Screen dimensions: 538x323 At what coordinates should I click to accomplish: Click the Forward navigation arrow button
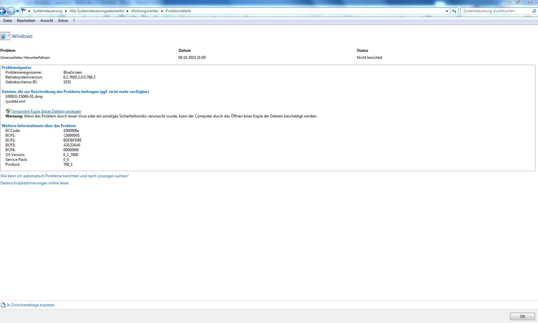tap(11, 11)
